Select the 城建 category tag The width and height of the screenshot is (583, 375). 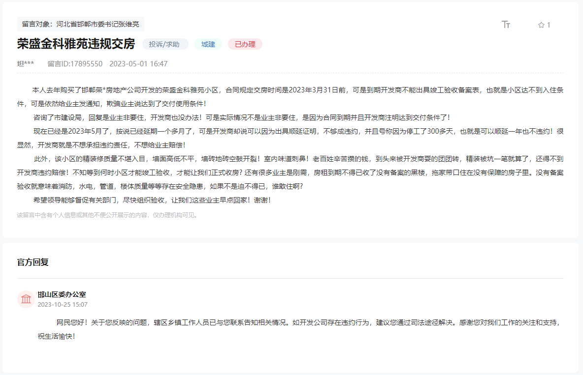pos(208,44)
